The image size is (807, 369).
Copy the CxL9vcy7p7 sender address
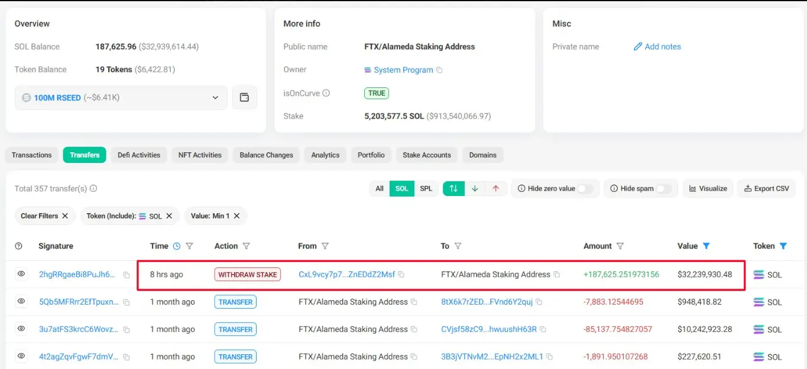[x=401, y=275]
